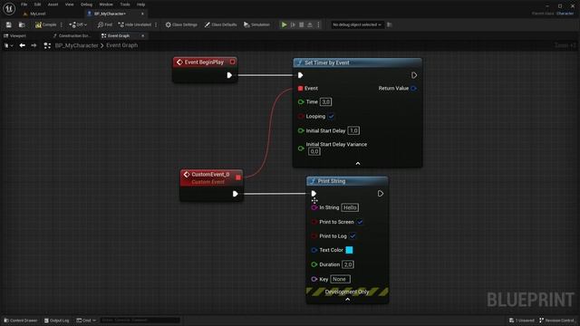The height and width of the screenshot is (326, 580).
Task: Click the Save blueprint icon
Action: coord(8,24)
